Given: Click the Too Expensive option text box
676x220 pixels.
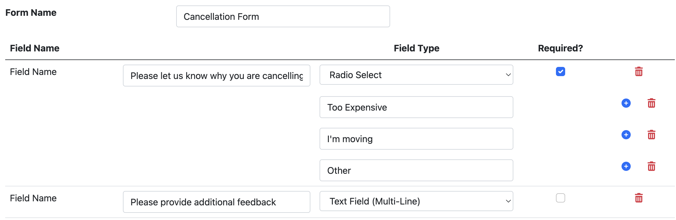Looking at the screenshot, I should click(416, 107).
